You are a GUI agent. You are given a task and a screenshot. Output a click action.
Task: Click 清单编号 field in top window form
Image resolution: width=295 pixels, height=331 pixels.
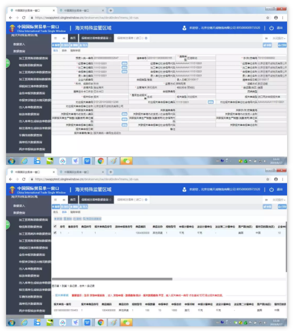coord(160,58)
